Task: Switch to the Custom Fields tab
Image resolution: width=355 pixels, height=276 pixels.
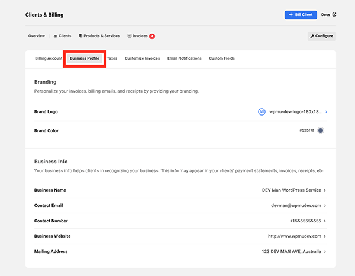Action: point(222,58)
